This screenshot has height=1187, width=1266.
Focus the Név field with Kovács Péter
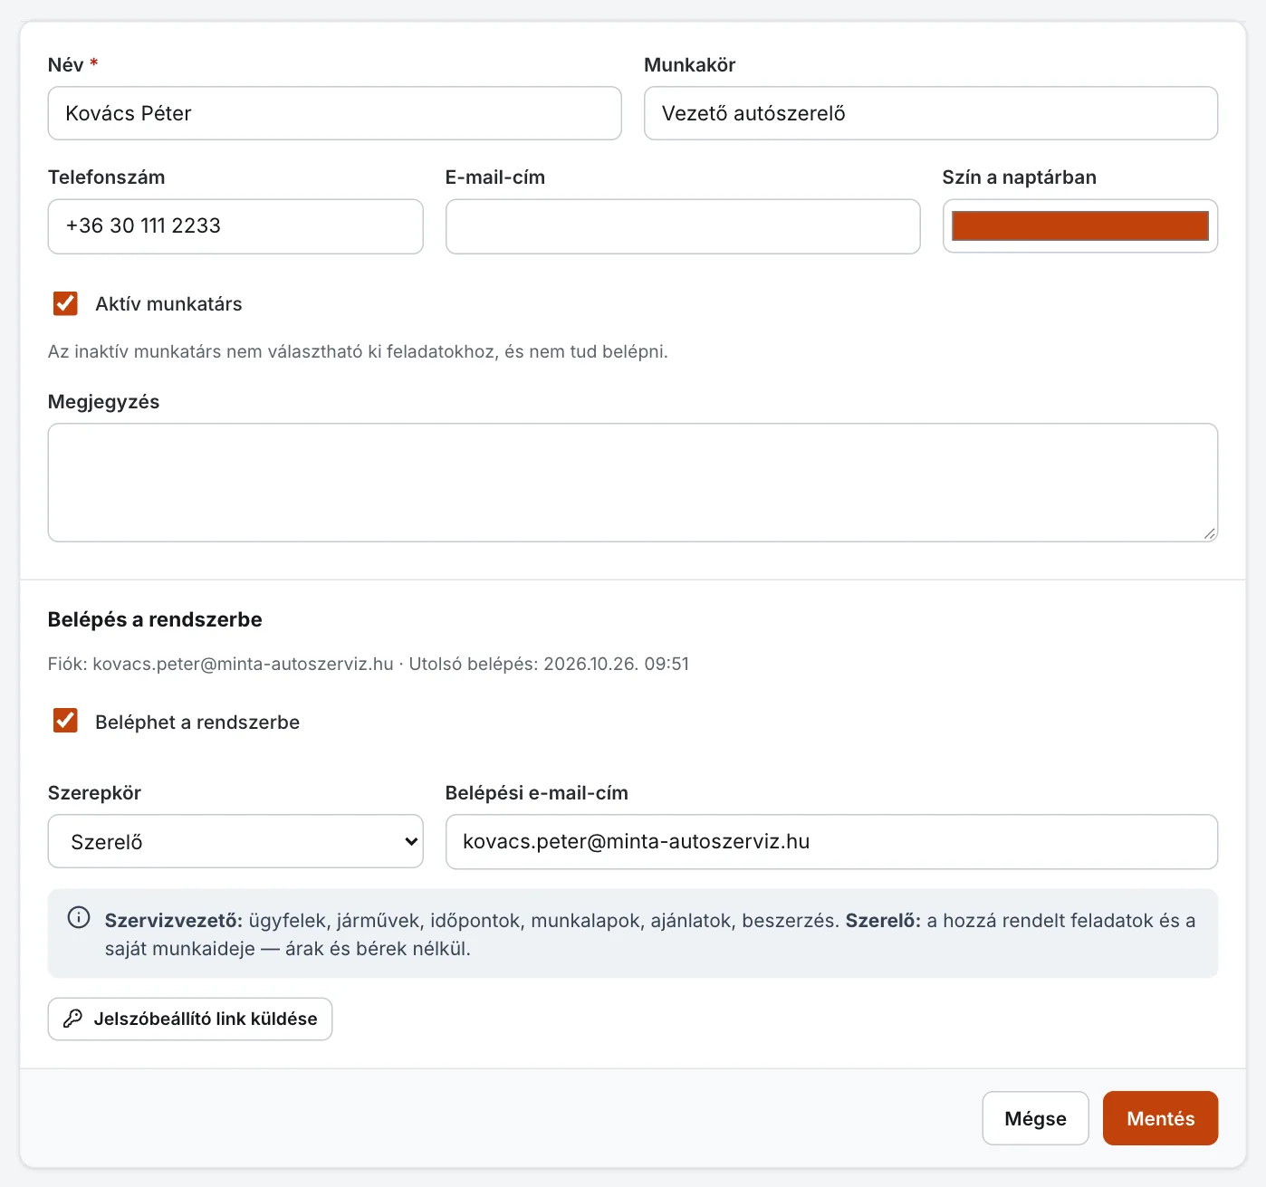pos(334,113)
